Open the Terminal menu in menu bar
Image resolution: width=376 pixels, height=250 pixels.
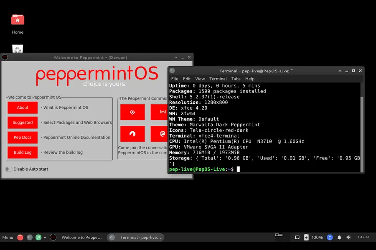(218, 79)
